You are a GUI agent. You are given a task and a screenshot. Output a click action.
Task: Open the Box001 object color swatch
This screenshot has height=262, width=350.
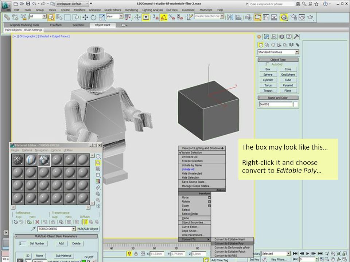pyautogui.click(x=296, y=104)
